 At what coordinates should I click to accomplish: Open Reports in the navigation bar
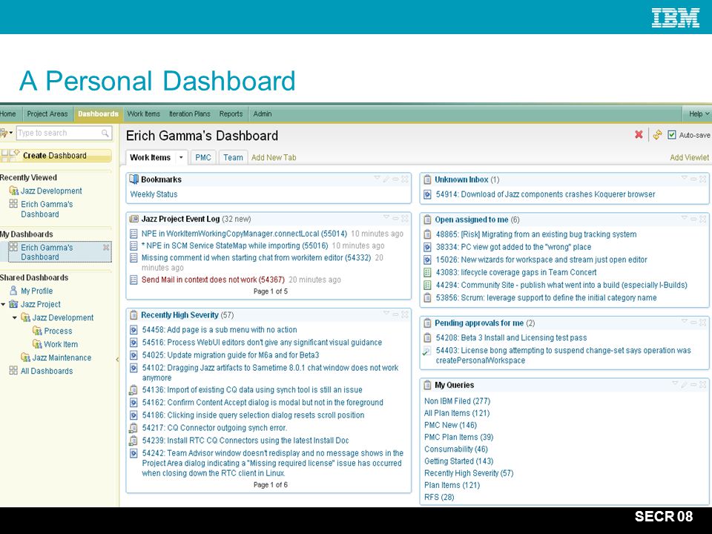[x=231, y=114]
